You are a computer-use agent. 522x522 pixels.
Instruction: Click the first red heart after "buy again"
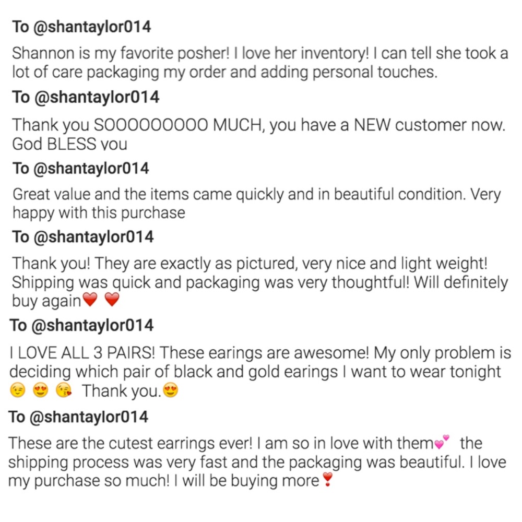[90, 300]
